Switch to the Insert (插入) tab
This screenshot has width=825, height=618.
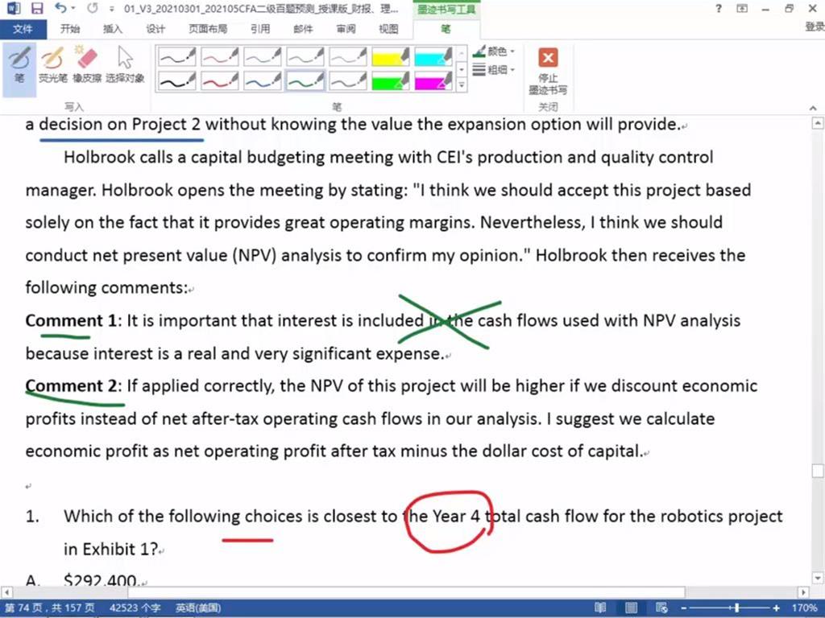tap(113, 29)
